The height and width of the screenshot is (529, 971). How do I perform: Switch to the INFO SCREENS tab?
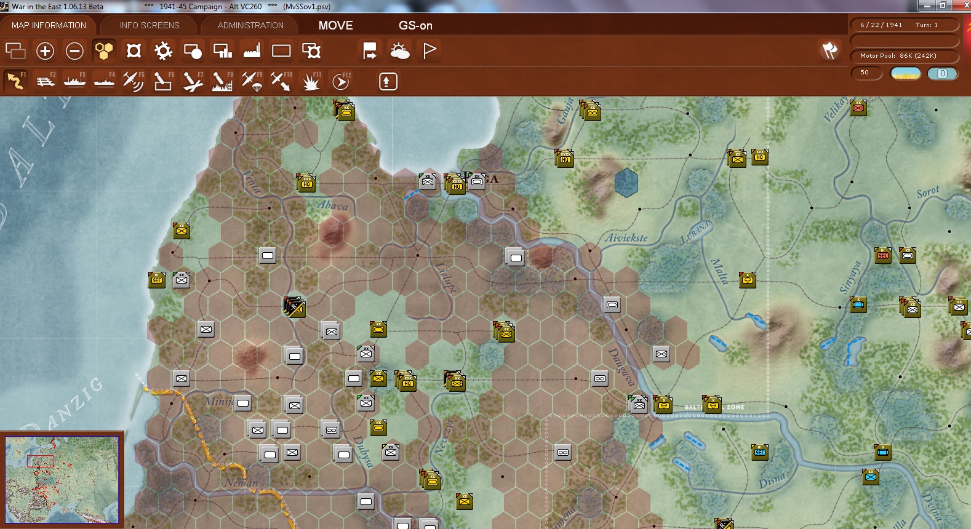click(x=150, y=25)
